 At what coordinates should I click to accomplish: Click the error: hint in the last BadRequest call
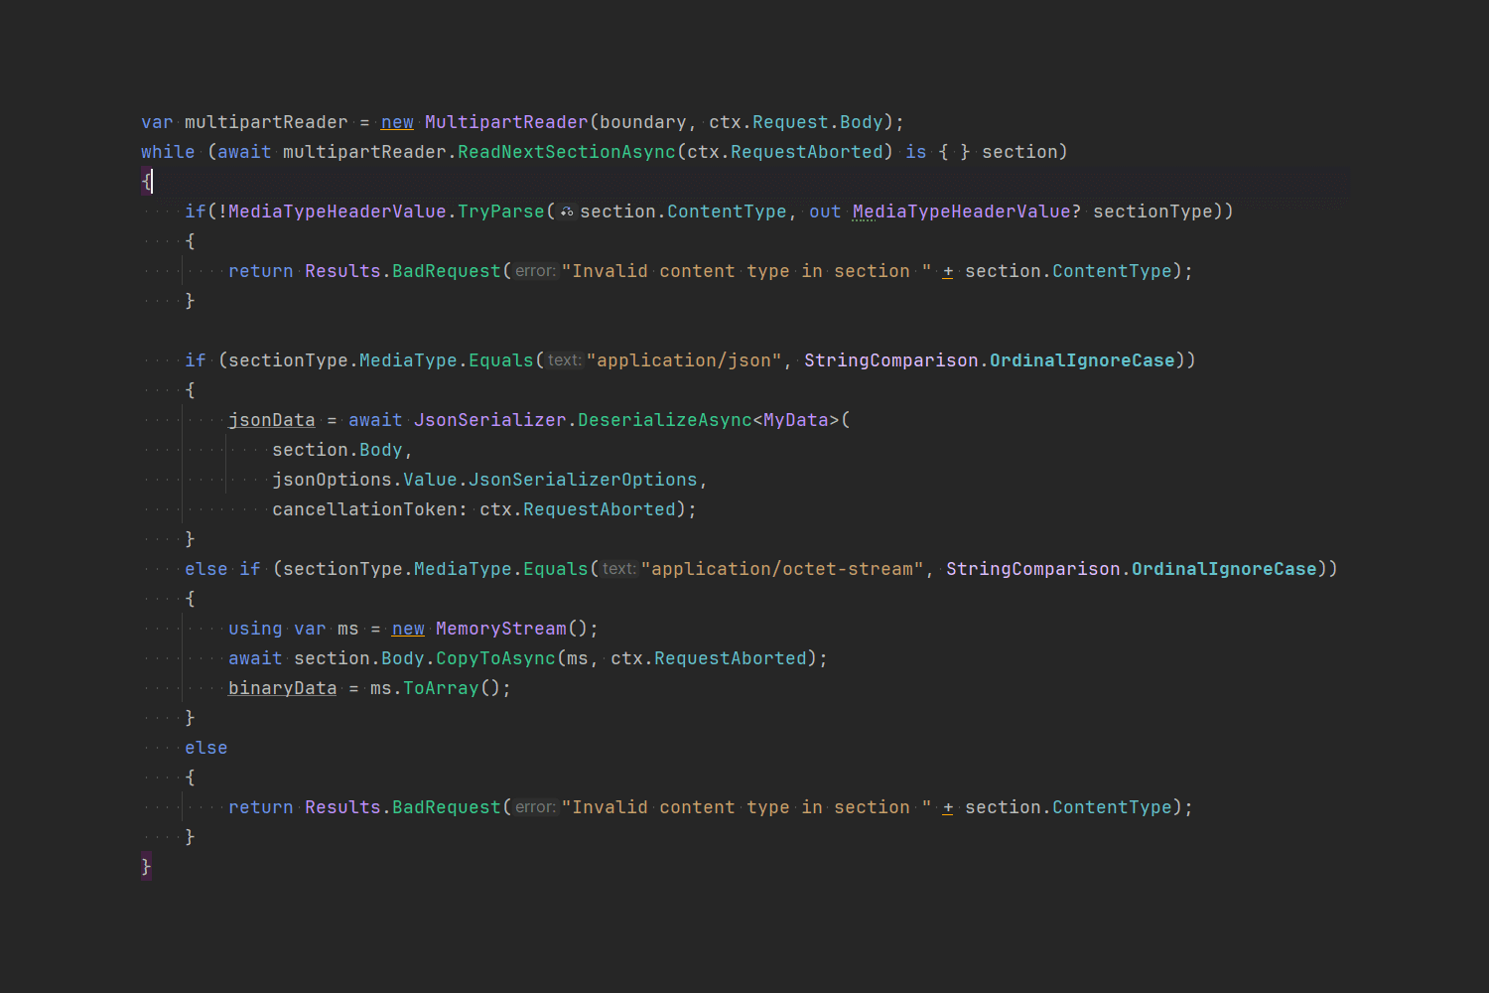pyautogui.click(x=534, y=806)
